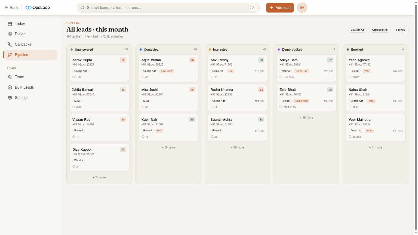The width and height of the screenshot is (418, 235).
Task: Click ₹42,000 amount on Yash Agarwal card
Action: (398, 71)
